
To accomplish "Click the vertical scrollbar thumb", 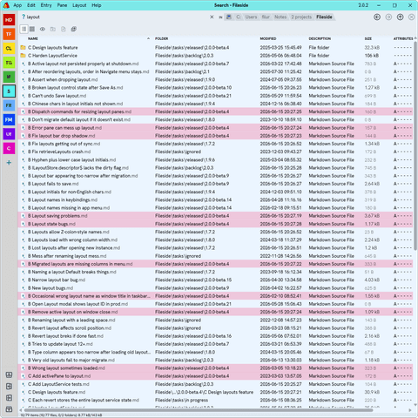I will coord(415,145).
